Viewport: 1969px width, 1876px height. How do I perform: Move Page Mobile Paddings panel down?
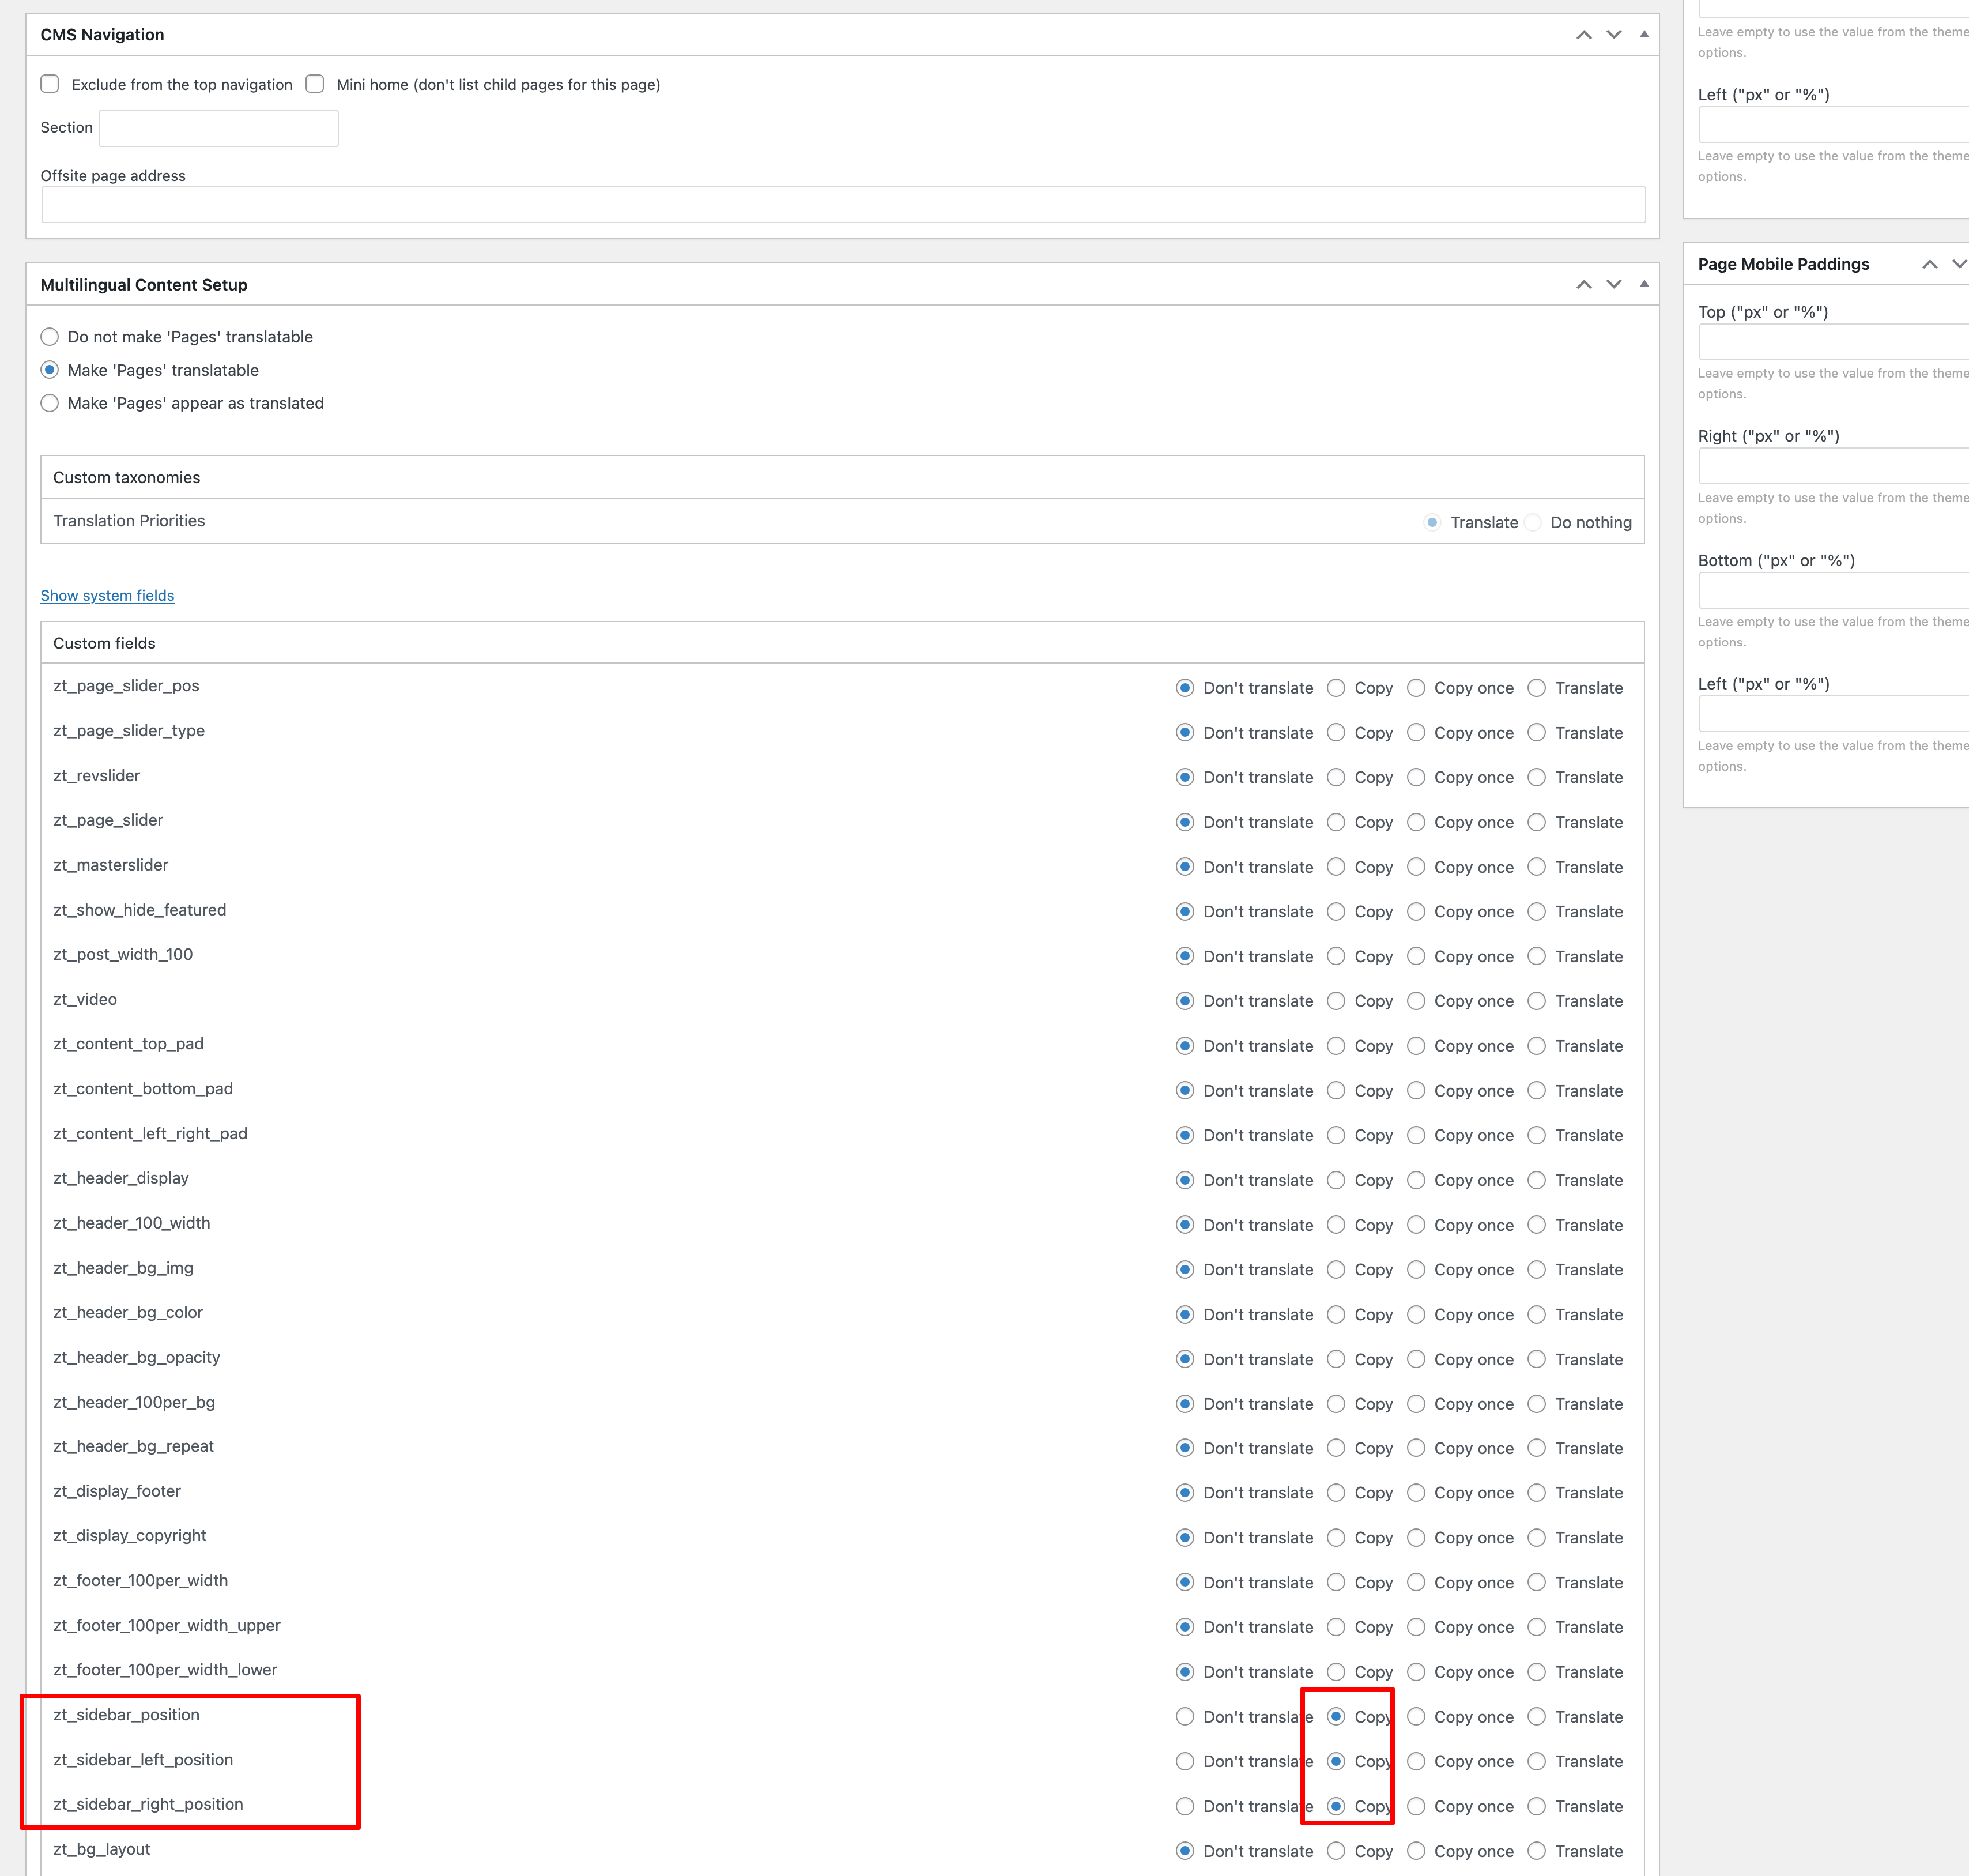[x=1959, y=265]
